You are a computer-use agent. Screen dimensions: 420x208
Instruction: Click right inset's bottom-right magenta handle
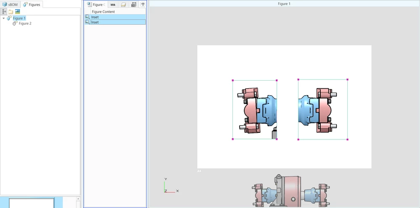pos(347,140)
